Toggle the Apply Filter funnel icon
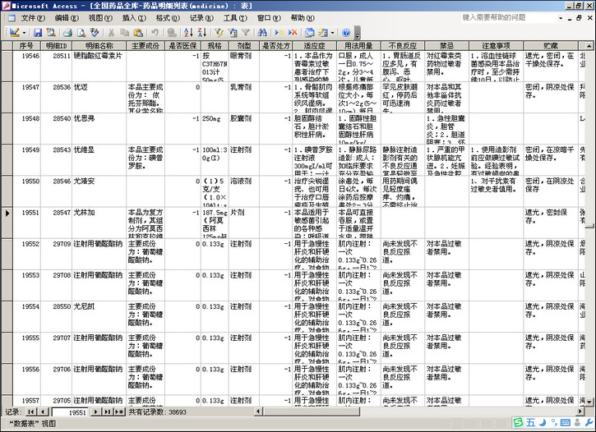The image size is (596, 432). (246, 33)
